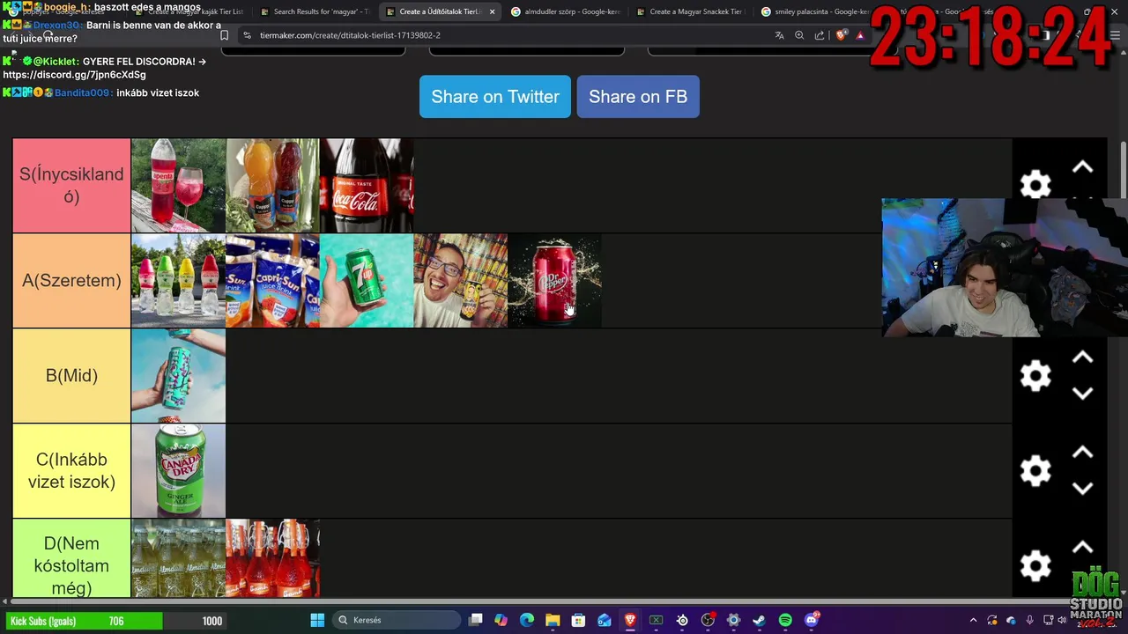Click Share on Twitter button
This screenshot has width=1128, height=634.
tap(495, 97)
